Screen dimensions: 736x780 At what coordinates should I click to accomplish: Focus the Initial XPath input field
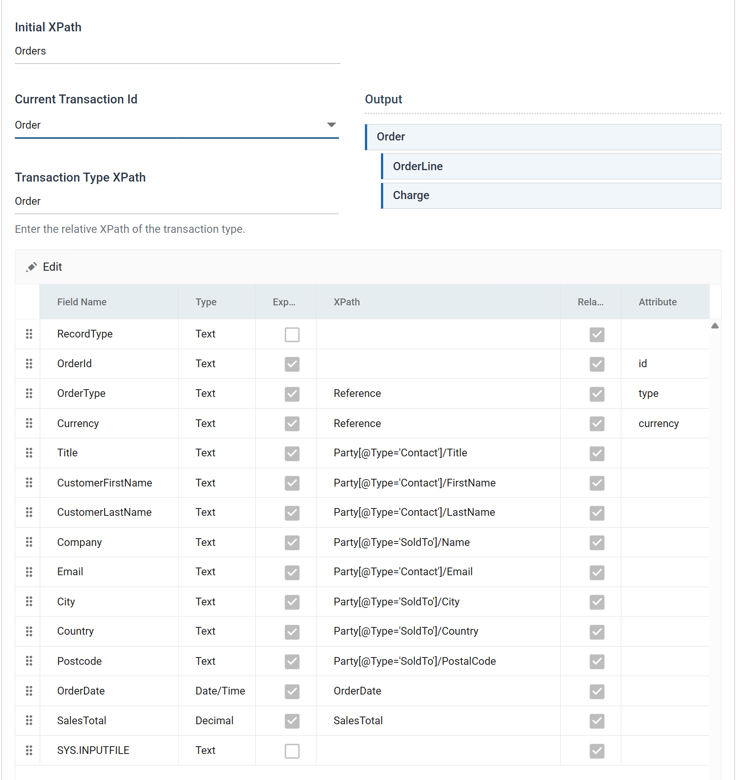tap(177, 51)
